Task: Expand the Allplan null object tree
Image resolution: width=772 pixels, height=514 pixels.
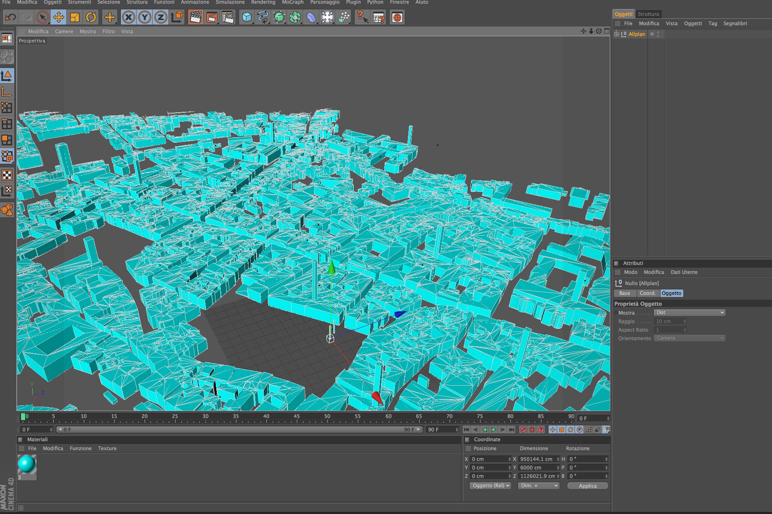Action: tap(617, 34)
